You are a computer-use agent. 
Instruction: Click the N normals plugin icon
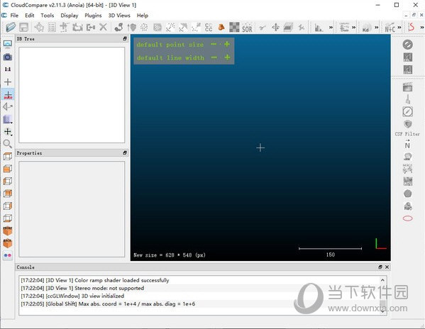click(407, 145)
